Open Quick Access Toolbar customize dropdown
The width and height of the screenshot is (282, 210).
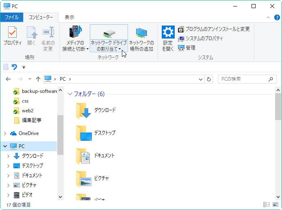pyautogui.click(x=24, y=67)
